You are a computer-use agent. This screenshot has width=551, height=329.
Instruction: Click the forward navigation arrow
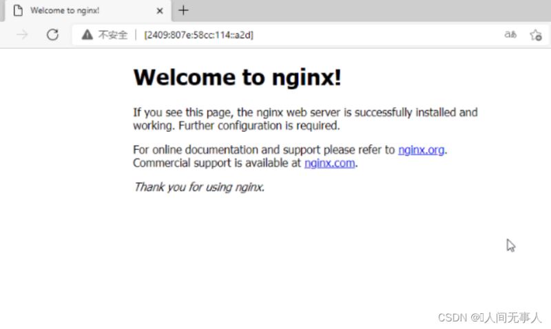pyautogui.click(x=22, y=34)
